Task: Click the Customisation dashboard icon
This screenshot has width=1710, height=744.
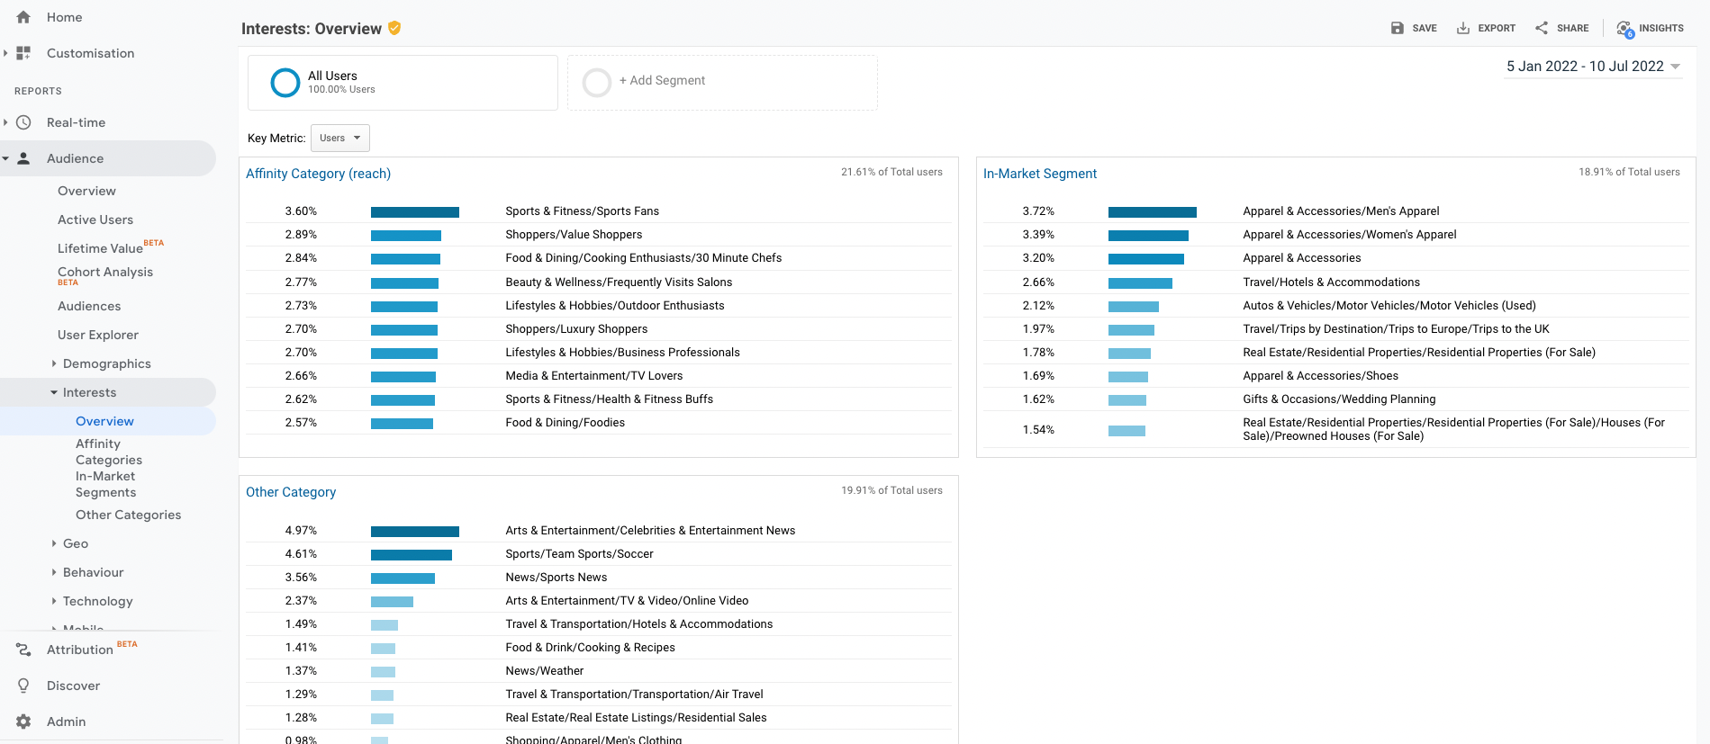Action: [23, 53]
